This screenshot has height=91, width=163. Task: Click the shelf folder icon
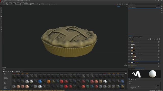3,72
